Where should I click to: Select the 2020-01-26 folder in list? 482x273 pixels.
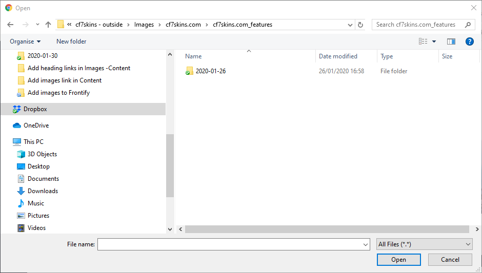click(x=210, y=71)
